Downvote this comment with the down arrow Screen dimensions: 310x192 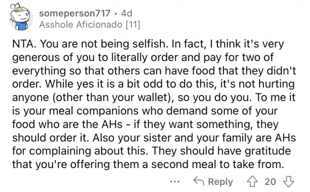pyautogui.click(x=289, y=181)
